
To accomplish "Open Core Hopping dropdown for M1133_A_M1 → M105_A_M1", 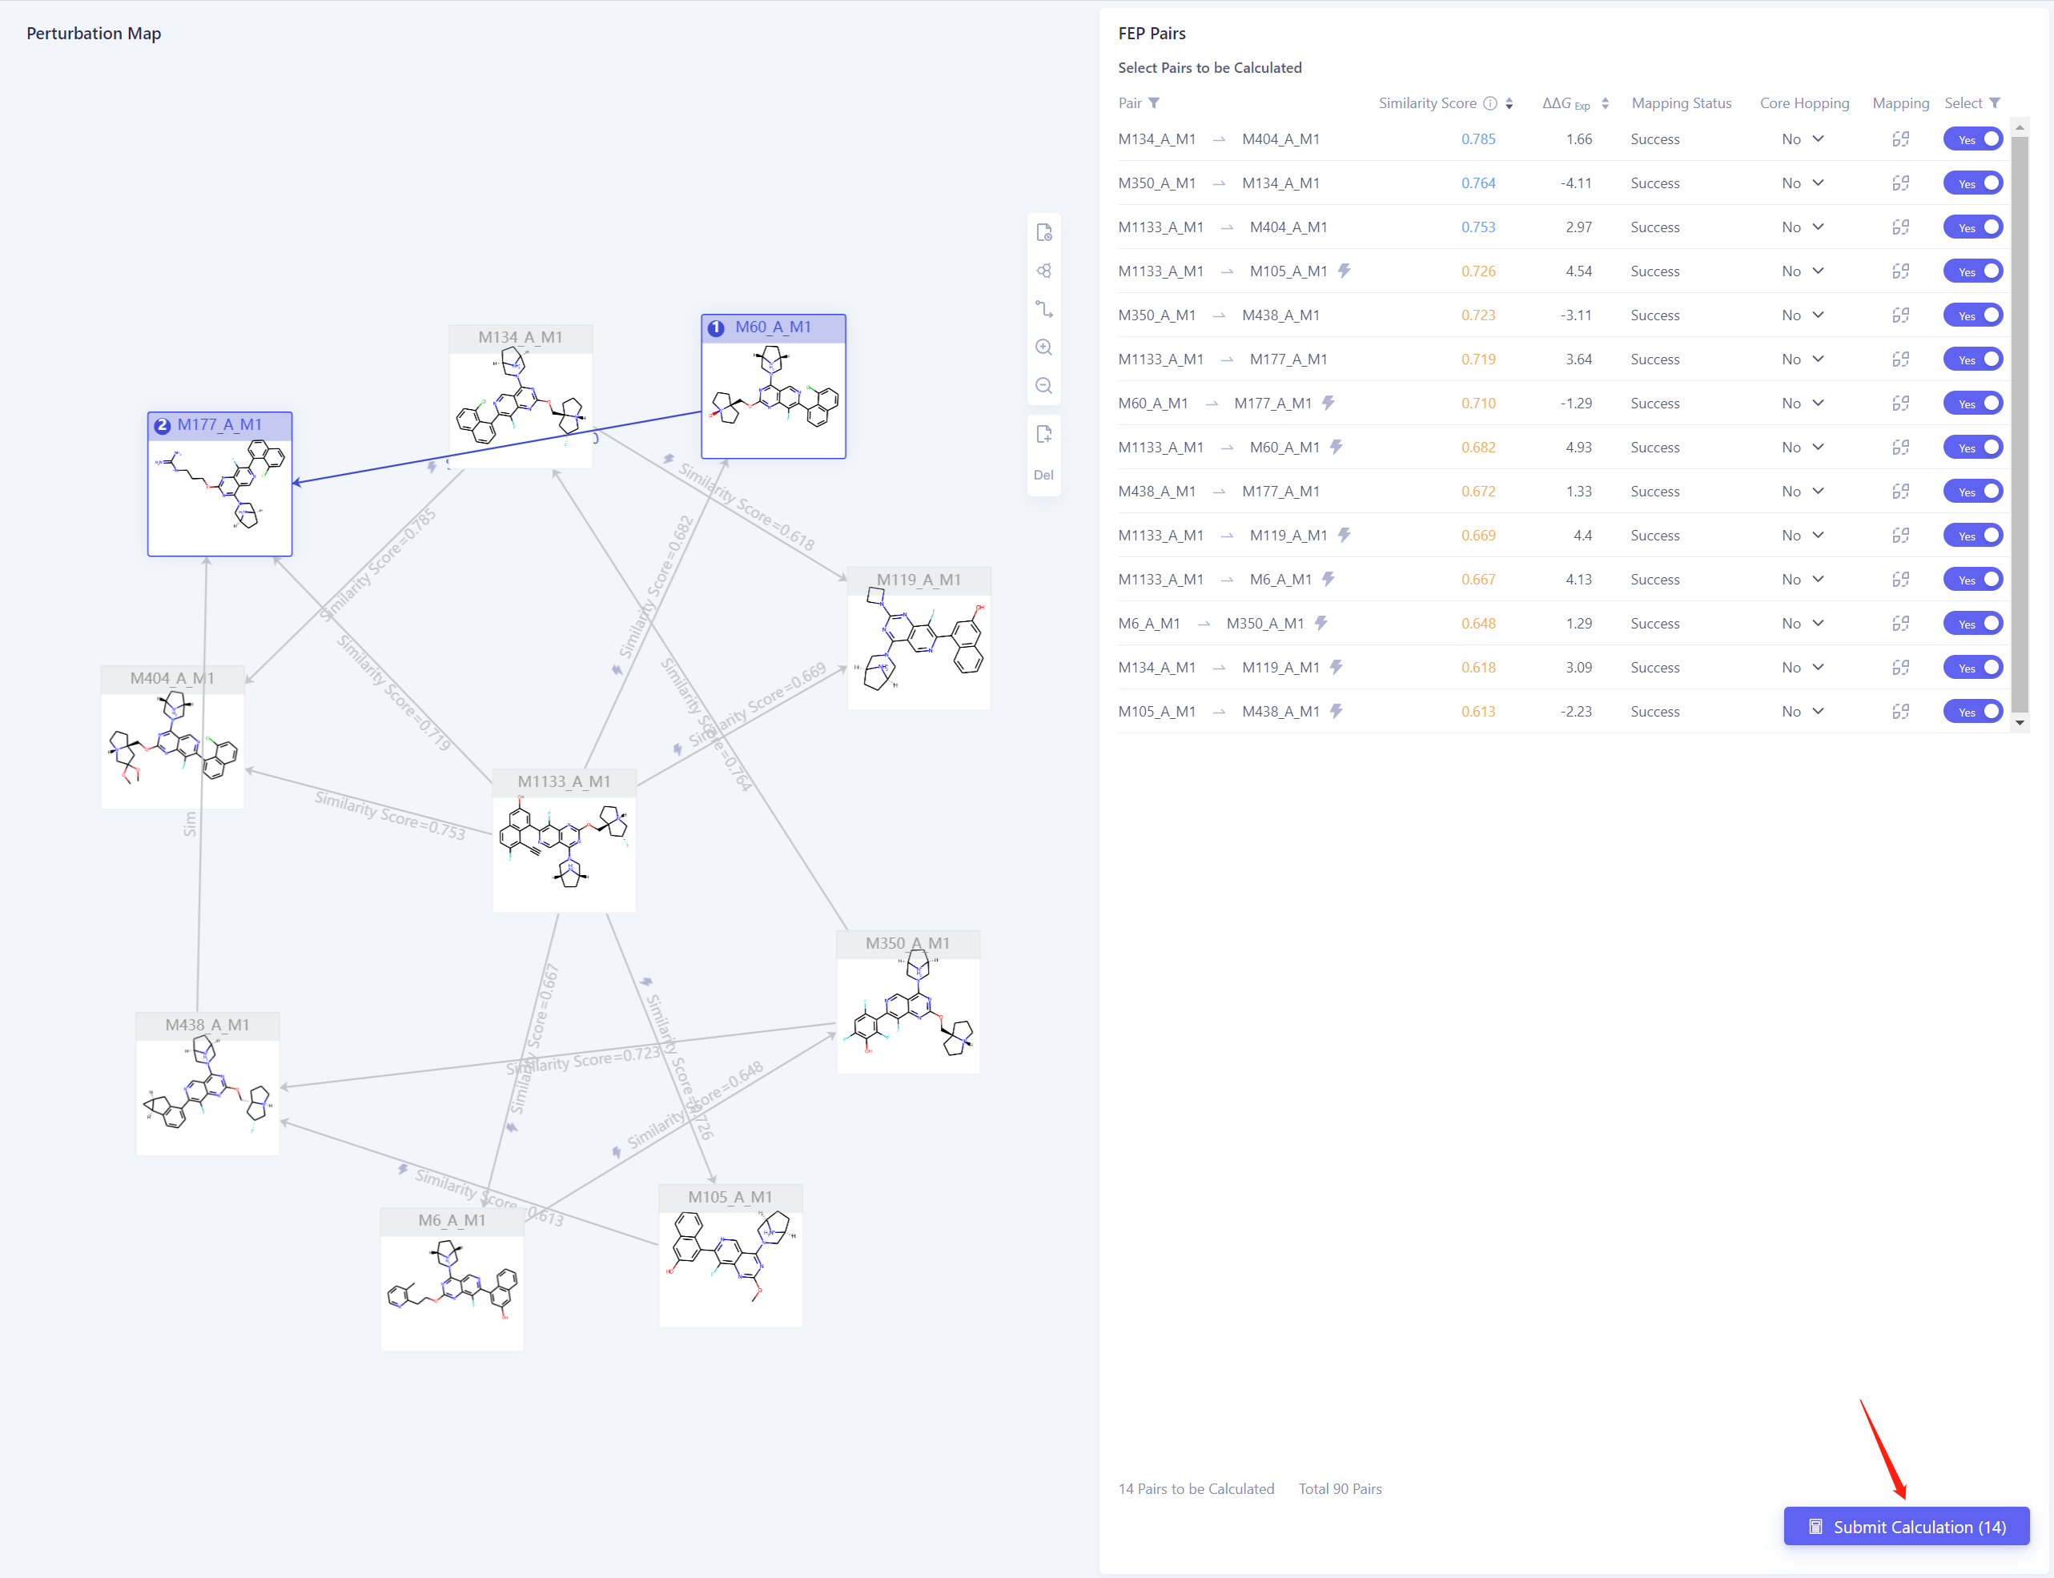I will [1803, 271].
